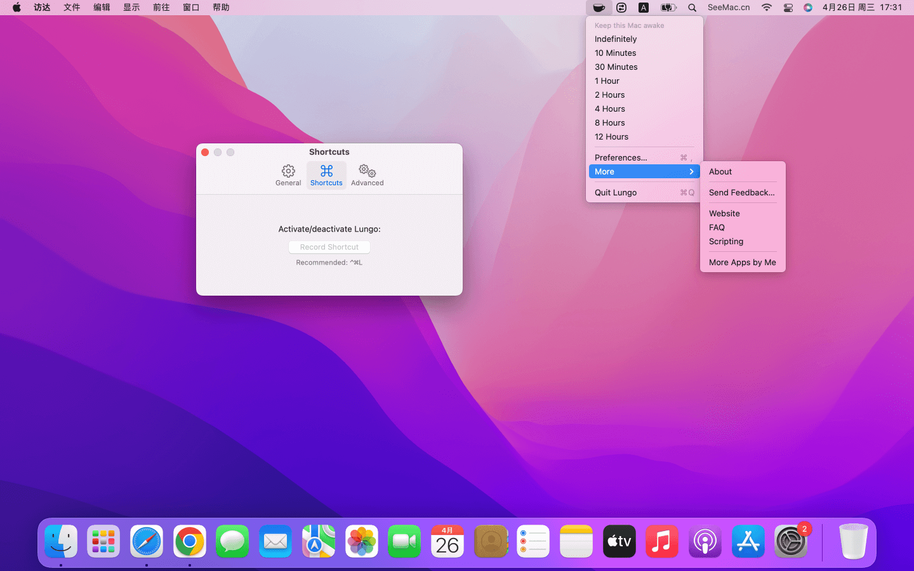Click the Spotlight search magnifier icon
The width and height of the screenshot is (914, 571).
point(692,8)
